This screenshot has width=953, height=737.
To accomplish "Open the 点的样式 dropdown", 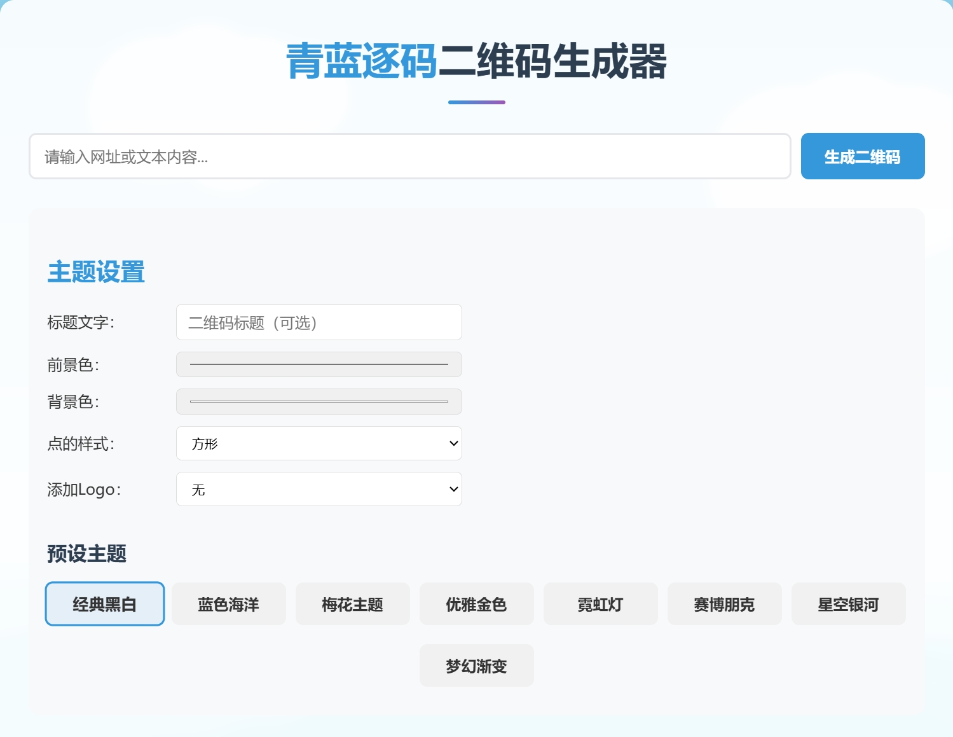I will [319, 443].
